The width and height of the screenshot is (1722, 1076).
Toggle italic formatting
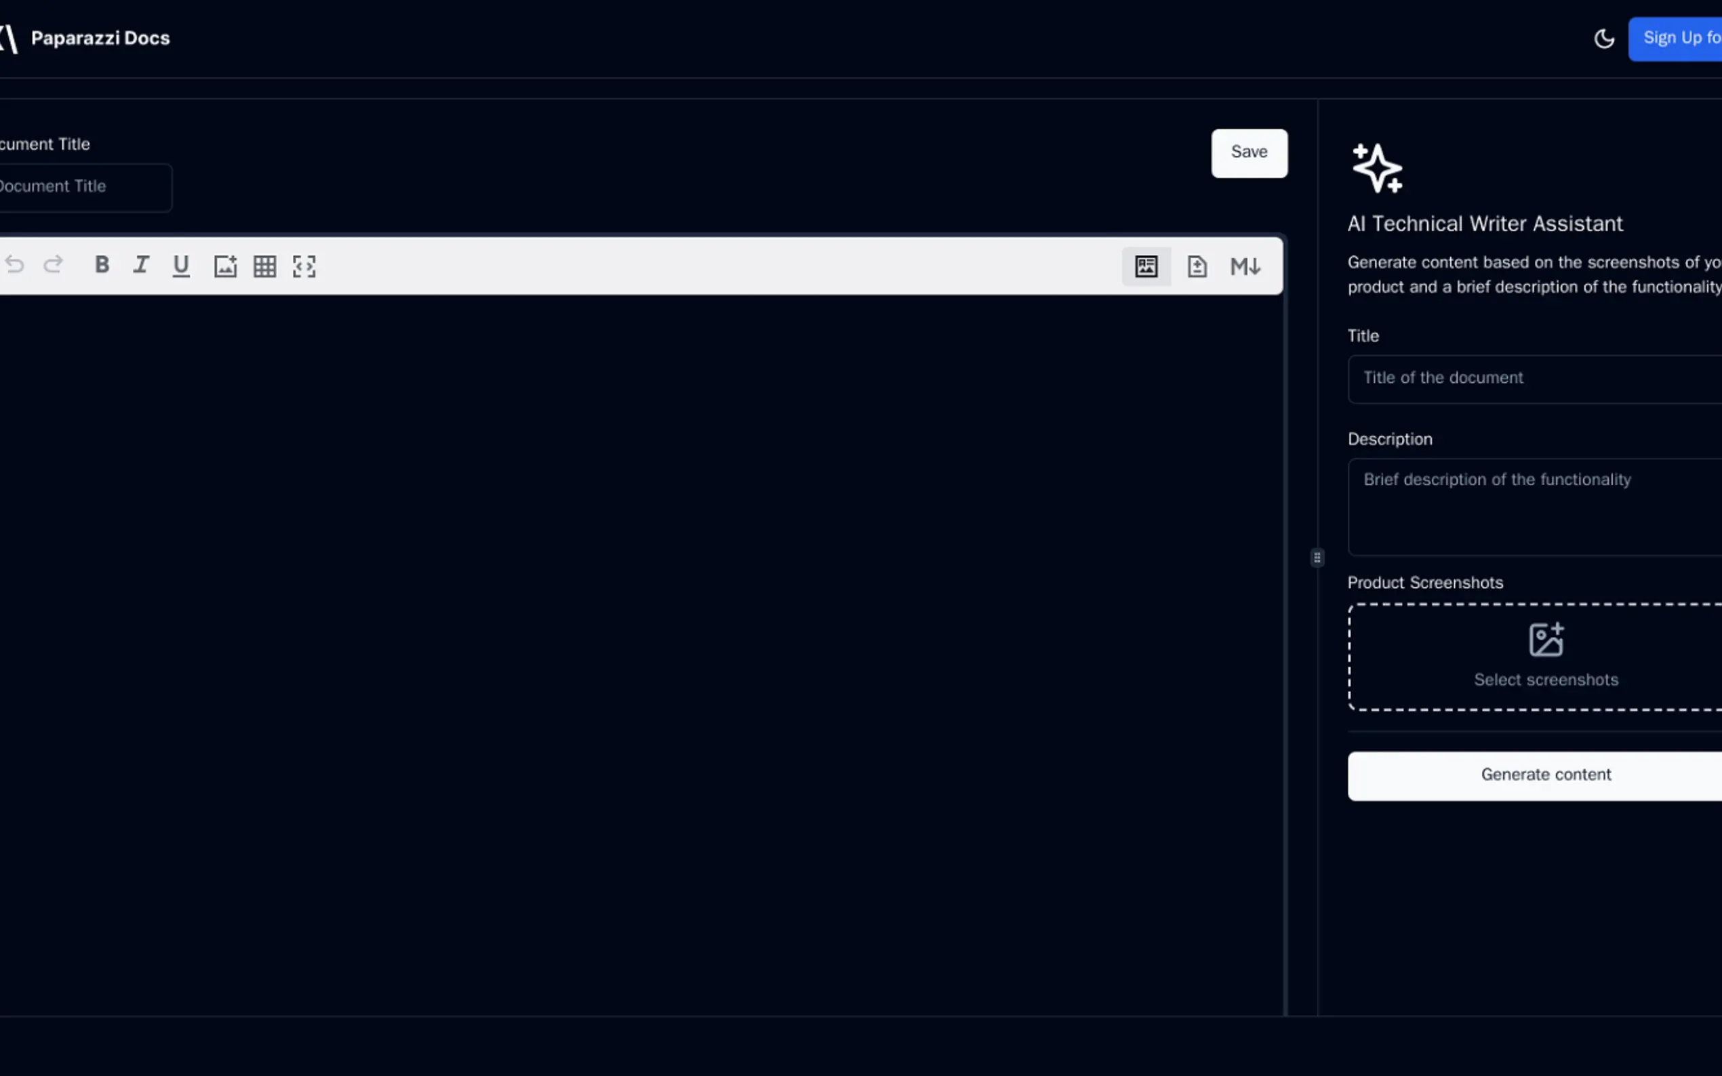click(x=141, y=266)
